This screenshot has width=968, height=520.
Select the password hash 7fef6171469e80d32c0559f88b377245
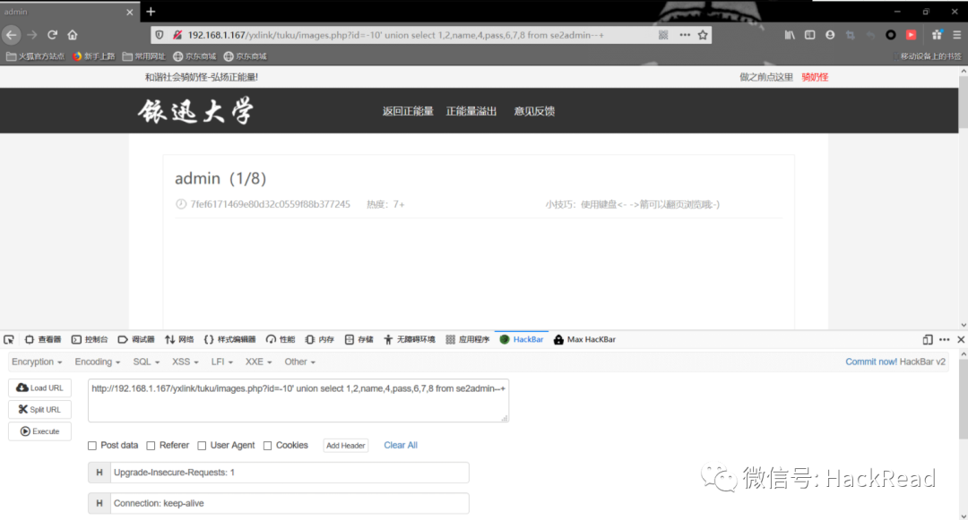pyautogui.click(x=270, y=204)
